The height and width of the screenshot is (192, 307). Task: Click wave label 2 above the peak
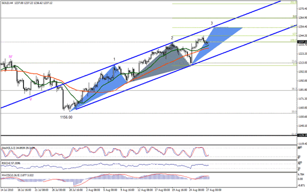(172, 38)
